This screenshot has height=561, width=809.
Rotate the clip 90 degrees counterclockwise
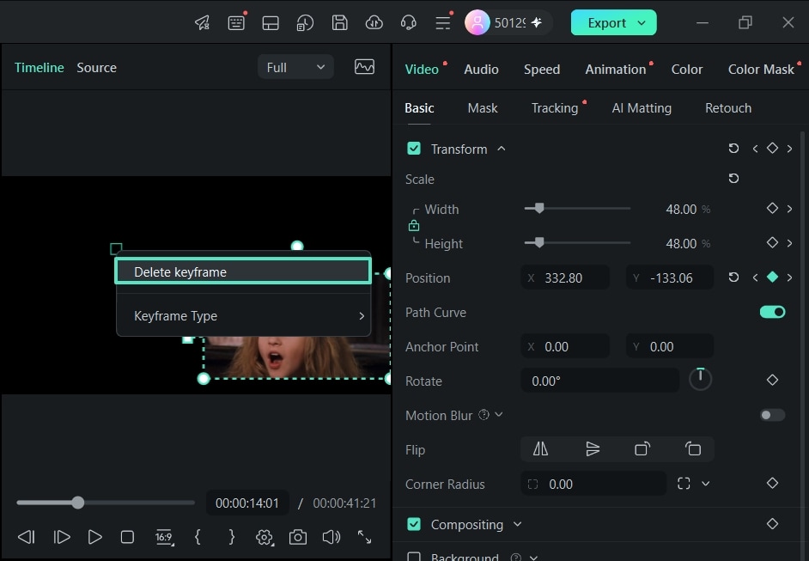693,449
